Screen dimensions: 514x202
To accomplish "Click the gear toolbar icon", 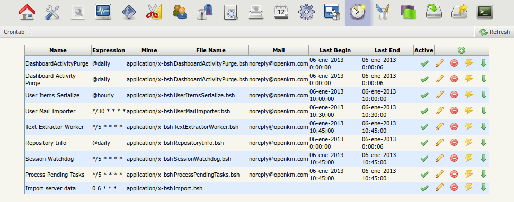I will (x=306, y=12).
